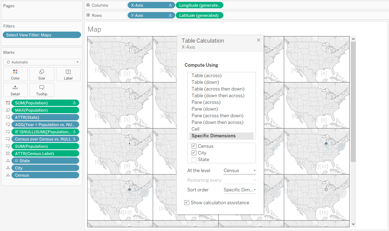Open the Detail property on the Marks card
Screen dimensions: 389x231
[x=15, y=90]
